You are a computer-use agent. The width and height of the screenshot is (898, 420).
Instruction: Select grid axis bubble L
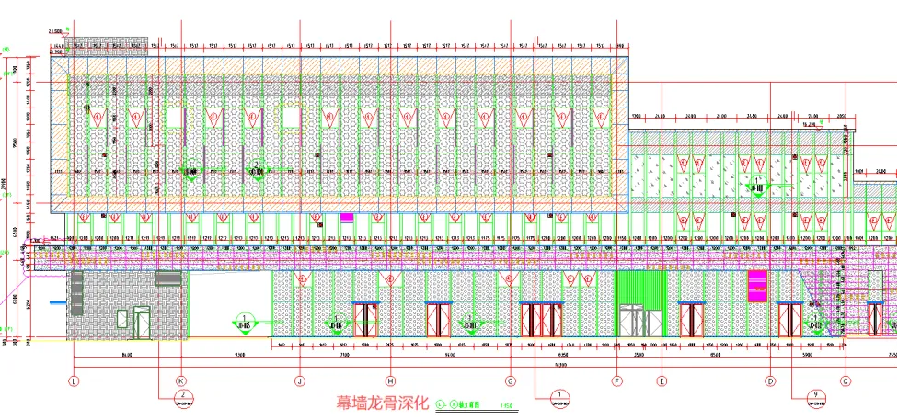tap(74, 380)
